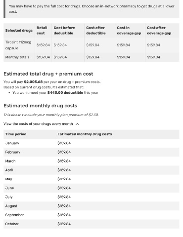Screen dimensions: 183x237
Task: Select the July cost row
Action: click(91, 197)
